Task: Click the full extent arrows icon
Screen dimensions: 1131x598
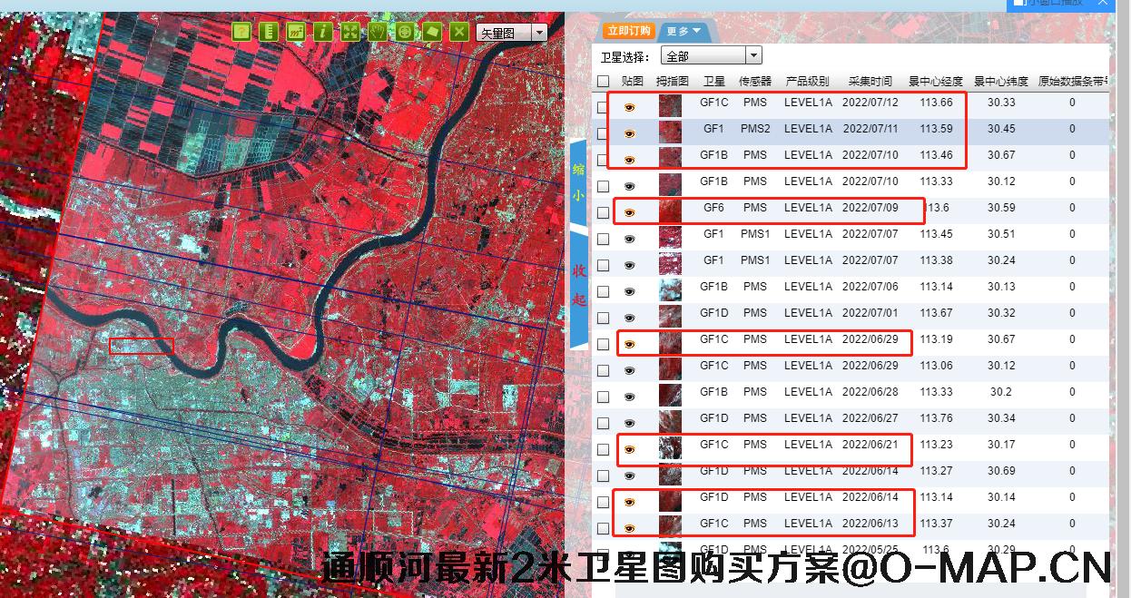Action: 350,32
